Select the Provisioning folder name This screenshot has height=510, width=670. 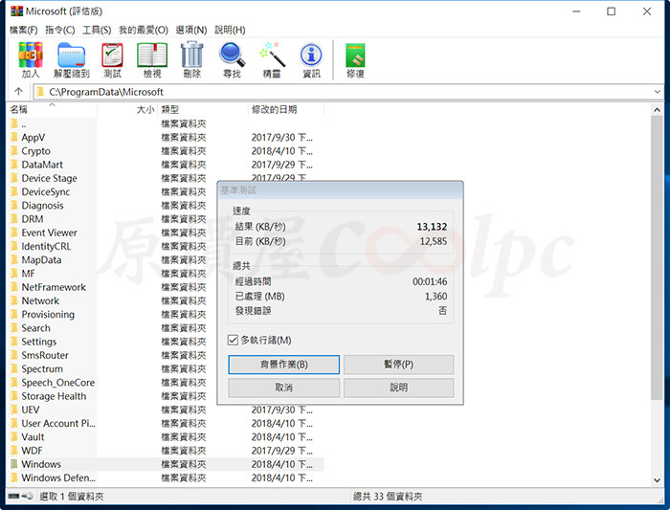coord(48,315)
